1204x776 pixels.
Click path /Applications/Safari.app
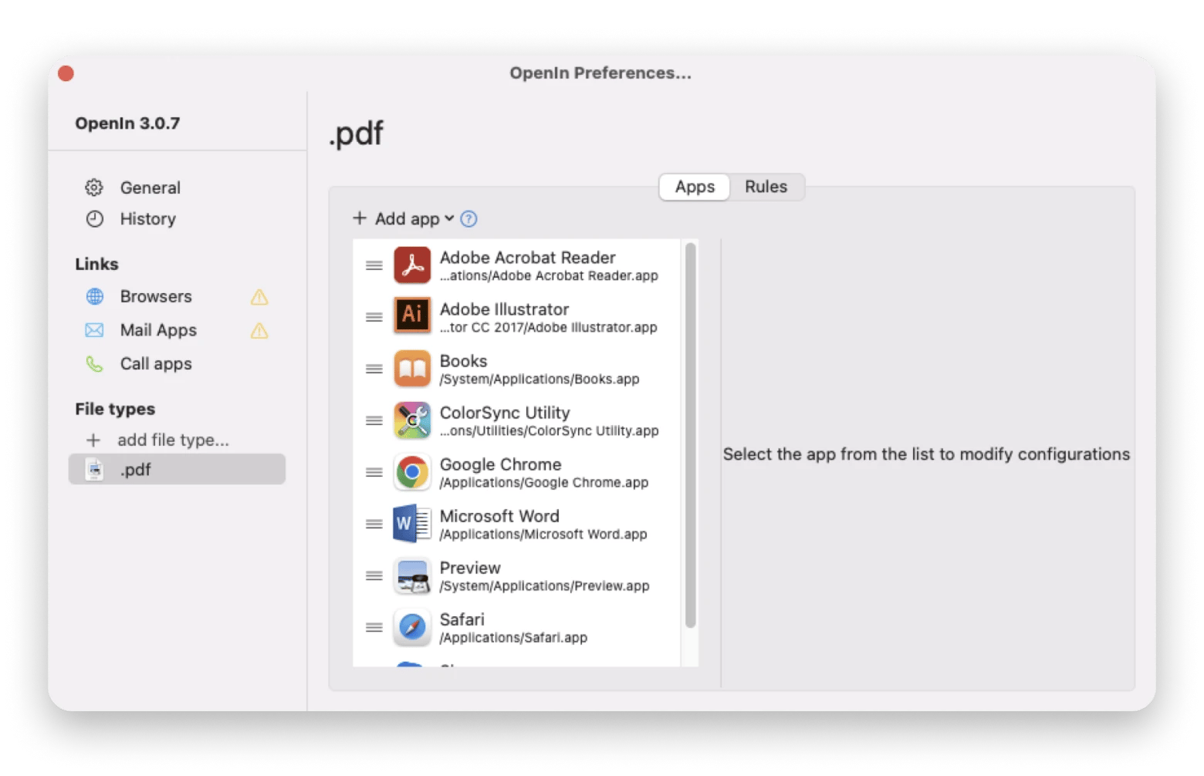513,638
